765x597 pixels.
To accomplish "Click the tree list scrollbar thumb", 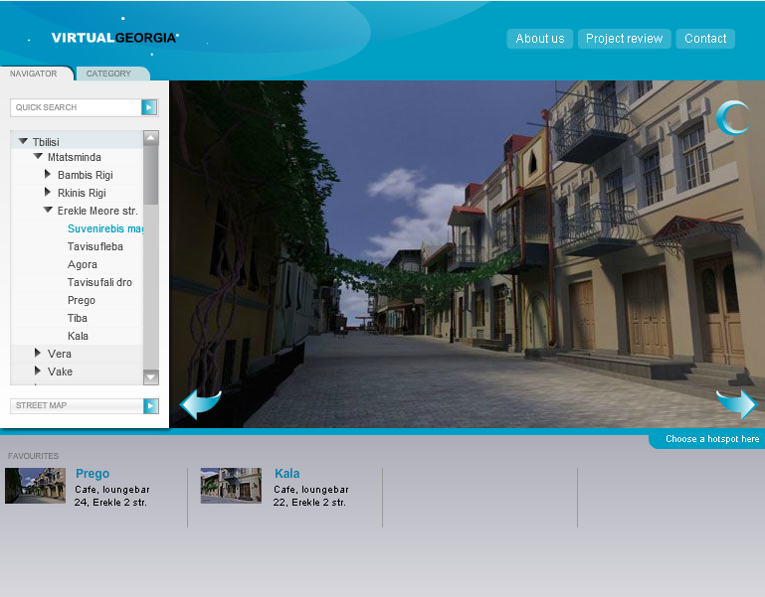I will point(151,175).
